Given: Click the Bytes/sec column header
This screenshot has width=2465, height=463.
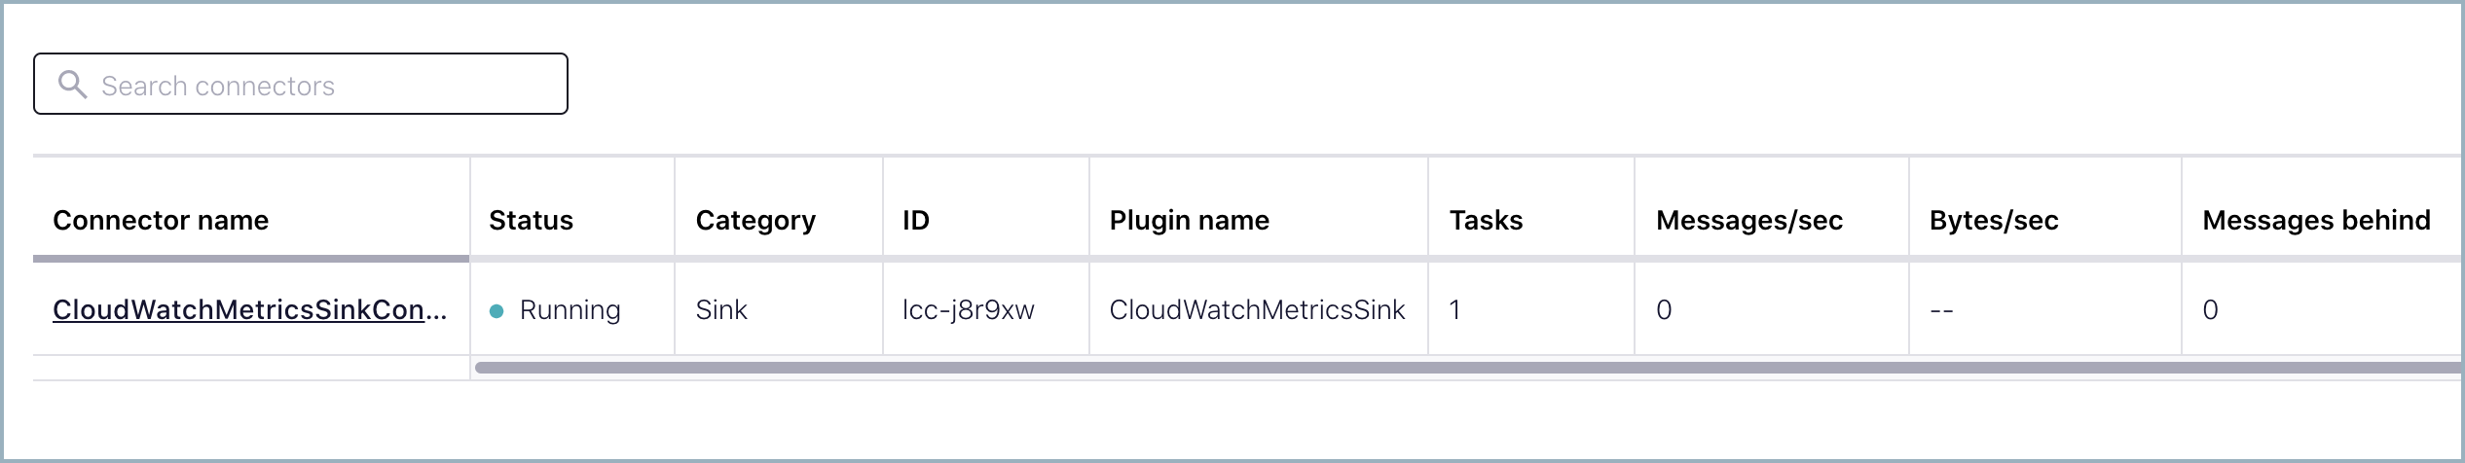Looking at the screenshot, I should 1994,220.
